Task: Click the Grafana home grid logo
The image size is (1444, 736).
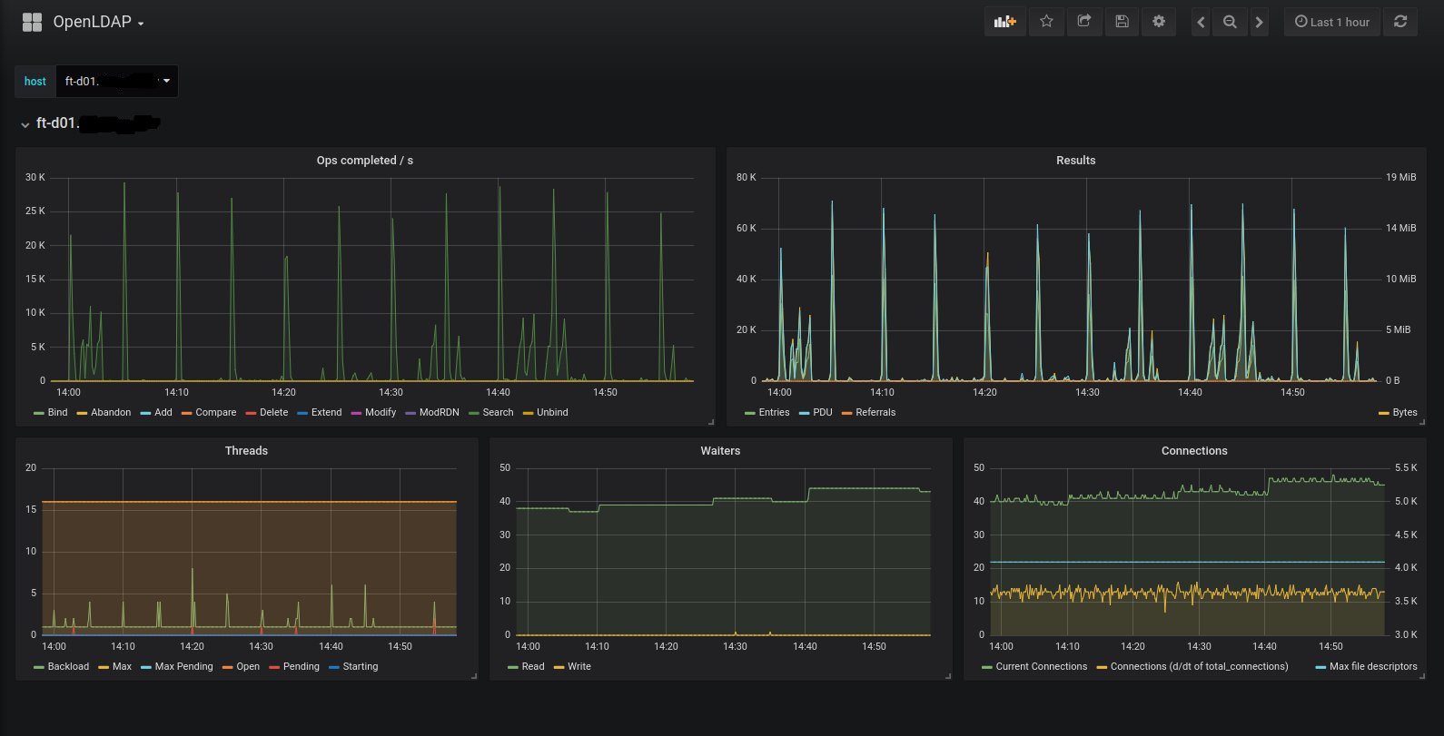Action: pyautogui.click(x=32, y=22)
